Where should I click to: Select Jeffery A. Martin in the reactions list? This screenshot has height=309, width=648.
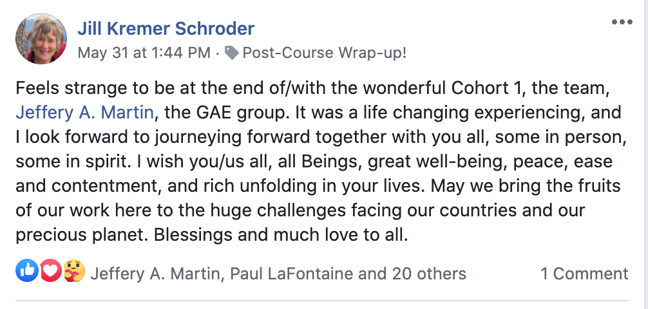[155, 274]
